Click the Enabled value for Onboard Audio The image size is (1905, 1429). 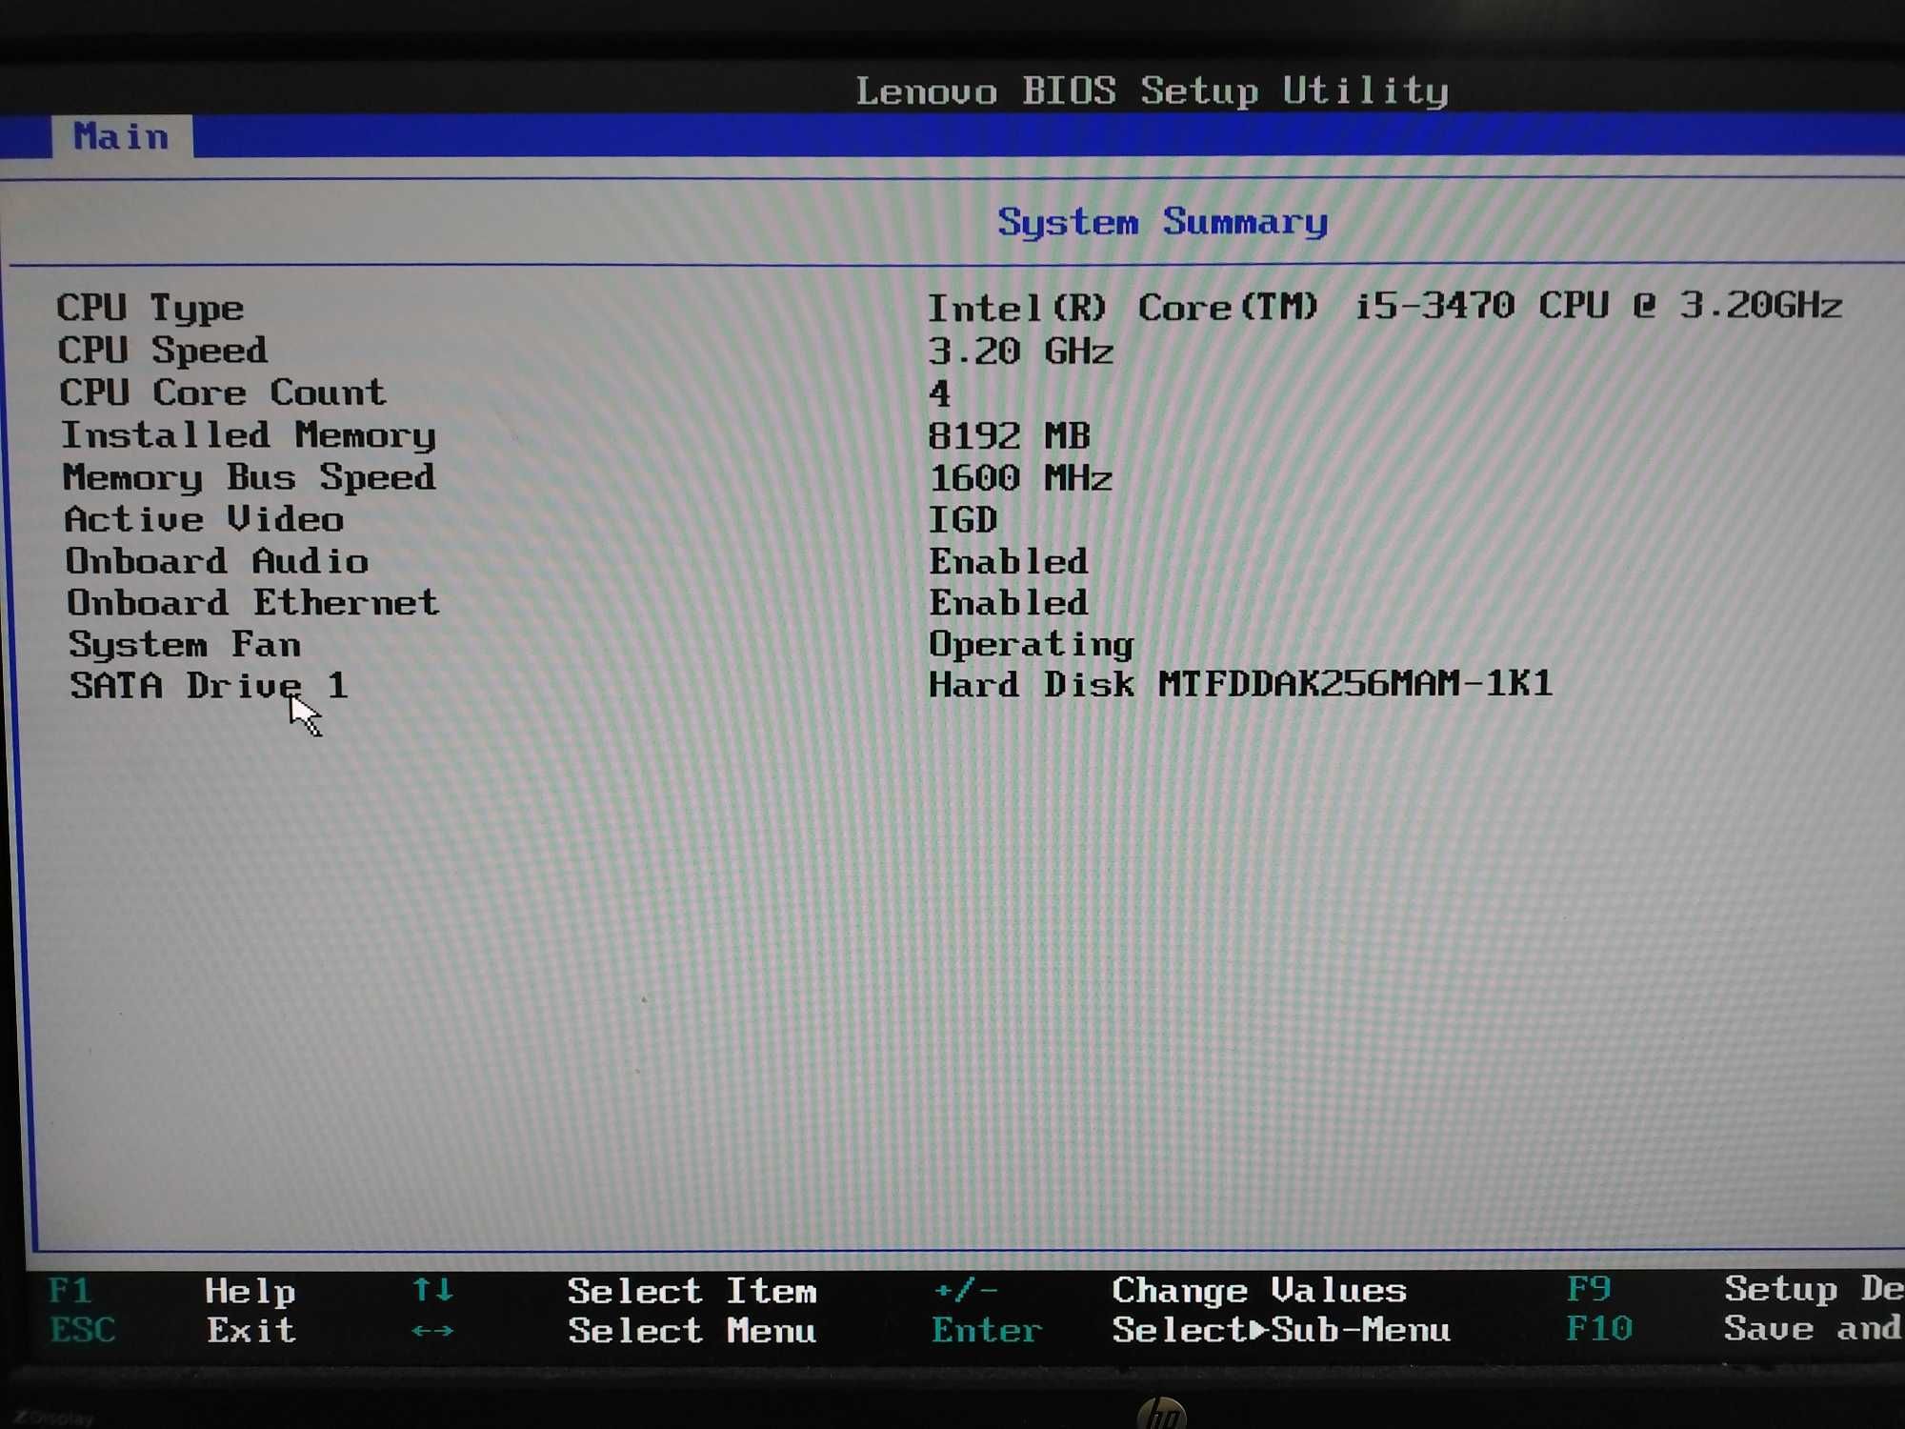tap(1009, 561)
